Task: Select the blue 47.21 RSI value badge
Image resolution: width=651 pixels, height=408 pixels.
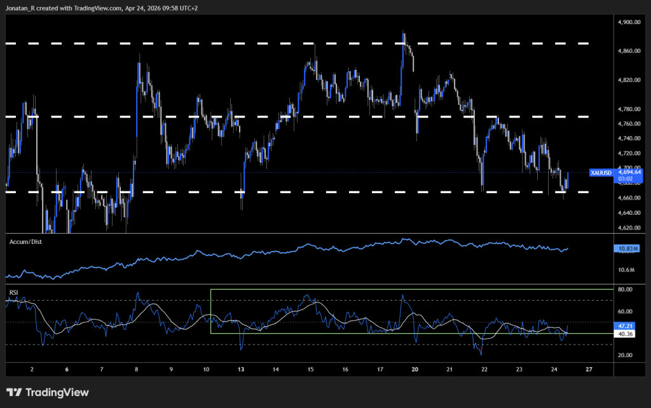Action: (x=626, y=325)
